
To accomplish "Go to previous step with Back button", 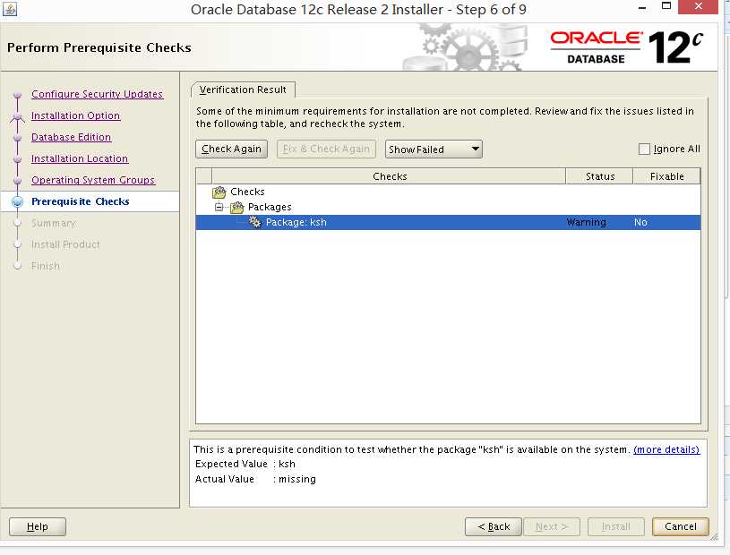I will tap(494, 526).
